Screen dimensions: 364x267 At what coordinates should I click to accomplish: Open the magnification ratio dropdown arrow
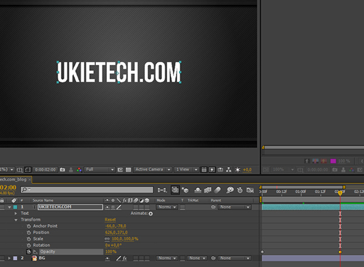tap(12, 170)
